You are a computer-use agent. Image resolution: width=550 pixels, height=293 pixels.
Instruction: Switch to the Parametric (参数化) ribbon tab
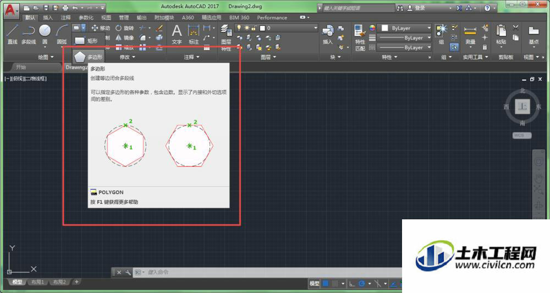[86, 18]
